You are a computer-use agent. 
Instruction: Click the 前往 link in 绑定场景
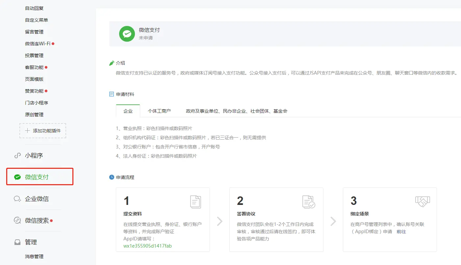pyautogui.click(x=401, y=232)
